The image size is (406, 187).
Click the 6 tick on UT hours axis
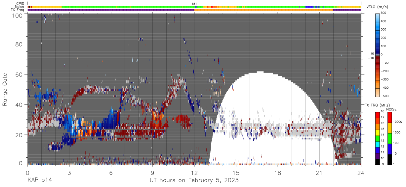click(111, 172)
